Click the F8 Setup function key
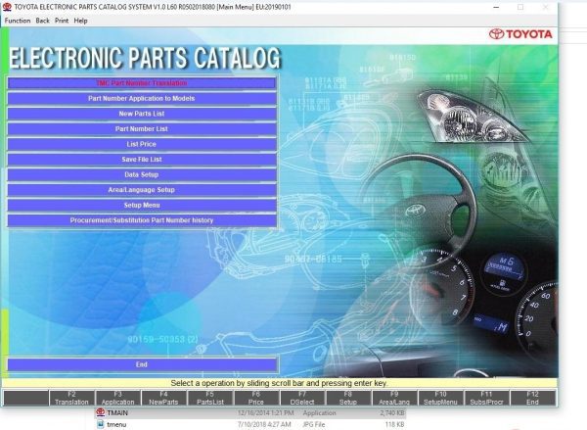Image resolution: width=587 pixels, height=430 pixels. coord(348,398)
